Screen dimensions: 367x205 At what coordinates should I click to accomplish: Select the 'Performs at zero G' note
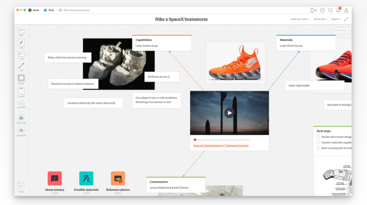pyautogui.click(x=162, y=77)
